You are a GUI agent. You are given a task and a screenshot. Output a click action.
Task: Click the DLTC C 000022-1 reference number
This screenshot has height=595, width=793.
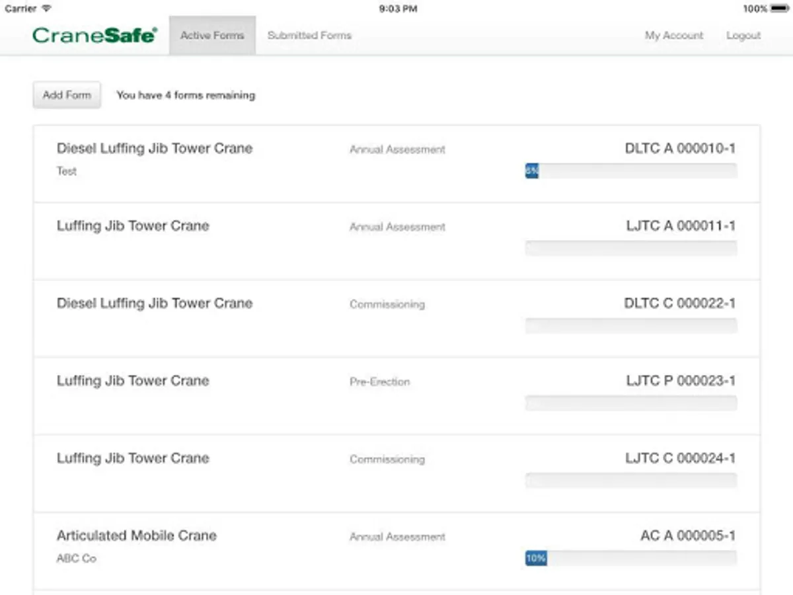680,303
